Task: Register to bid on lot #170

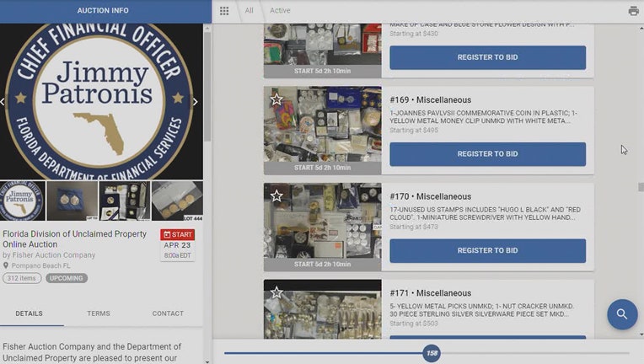Action: click(x=487, y=251)
